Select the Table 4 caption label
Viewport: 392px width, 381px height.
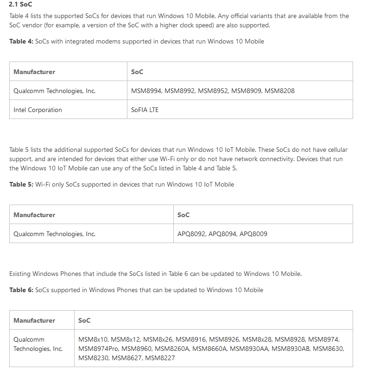(21, 42)
